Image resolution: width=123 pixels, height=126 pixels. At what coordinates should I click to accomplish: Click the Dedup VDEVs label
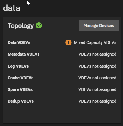(21, 101)
